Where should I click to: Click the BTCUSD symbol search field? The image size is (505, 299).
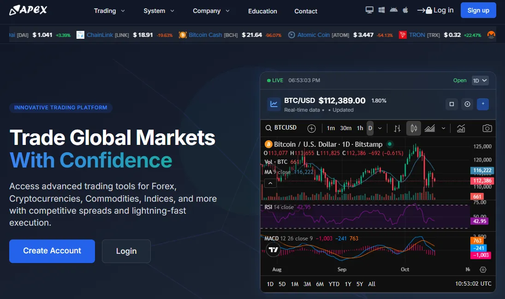click(x=281, y=128)
